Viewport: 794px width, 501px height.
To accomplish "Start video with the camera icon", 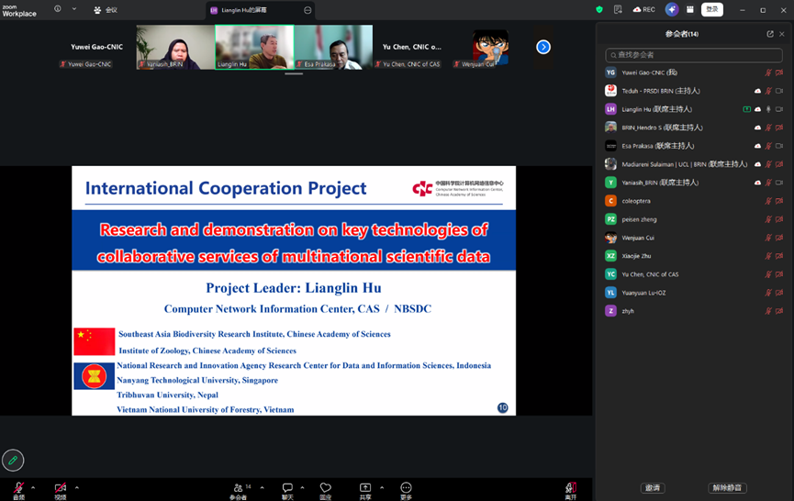I will coord(61,488).
